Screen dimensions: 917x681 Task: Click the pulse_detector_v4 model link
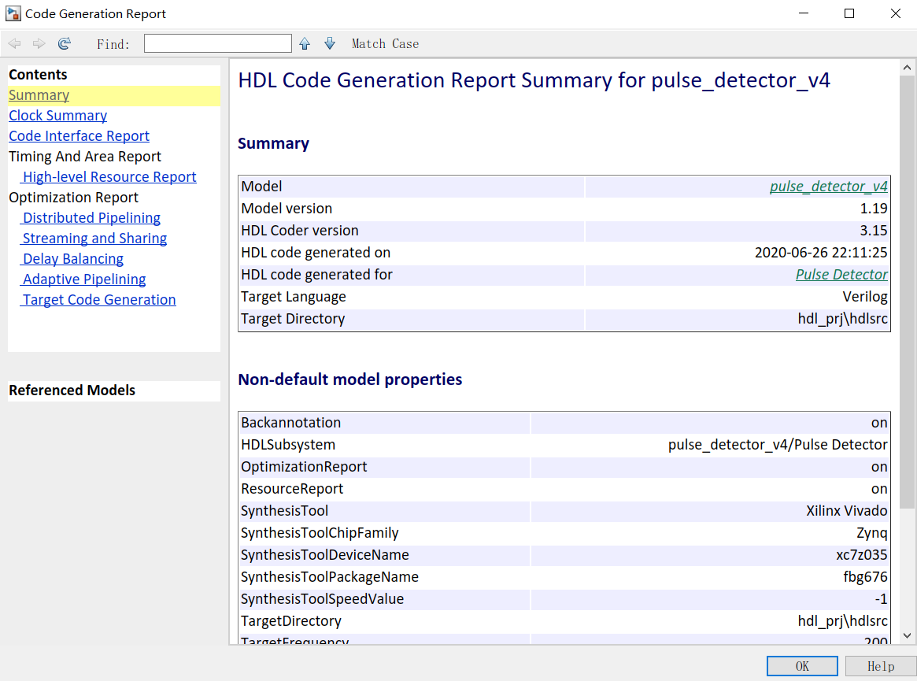(x=828, y=187)
